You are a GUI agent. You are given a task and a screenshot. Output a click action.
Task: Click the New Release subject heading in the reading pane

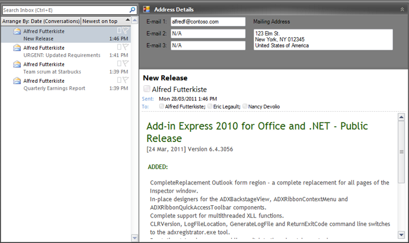[x=165, y=78]
